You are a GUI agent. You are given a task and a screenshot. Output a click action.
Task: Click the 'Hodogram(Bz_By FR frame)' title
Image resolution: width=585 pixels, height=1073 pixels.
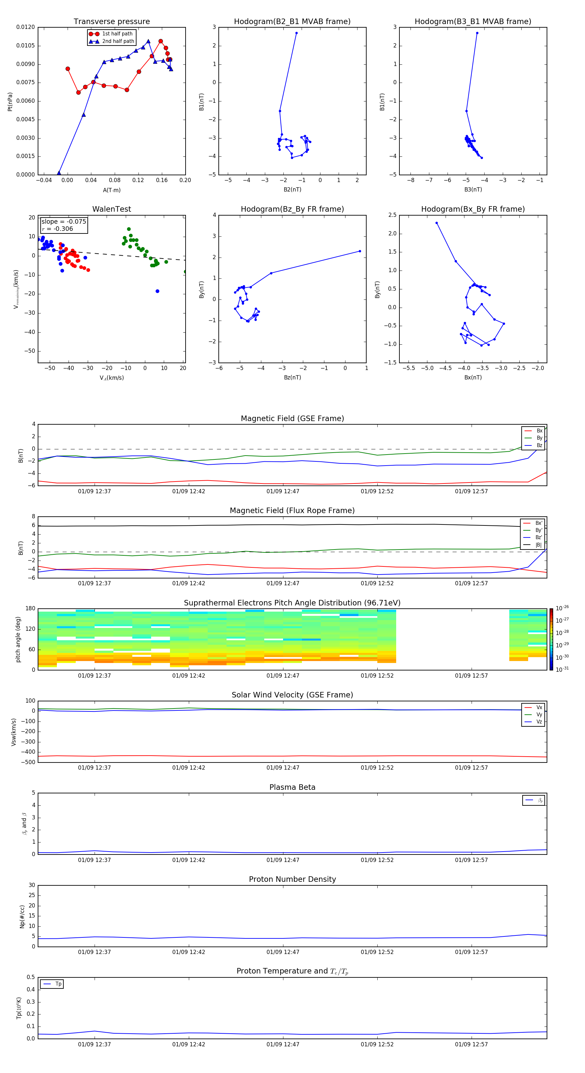[x=292, y=209]
